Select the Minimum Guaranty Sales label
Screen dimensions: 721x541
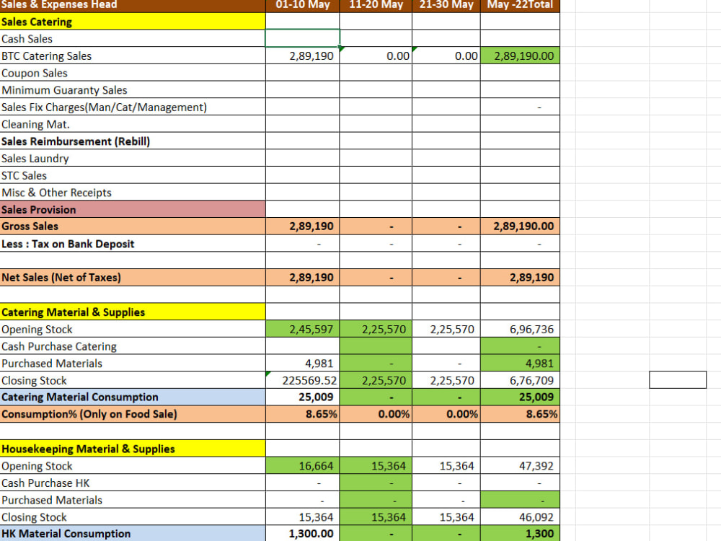pos(64,90)
